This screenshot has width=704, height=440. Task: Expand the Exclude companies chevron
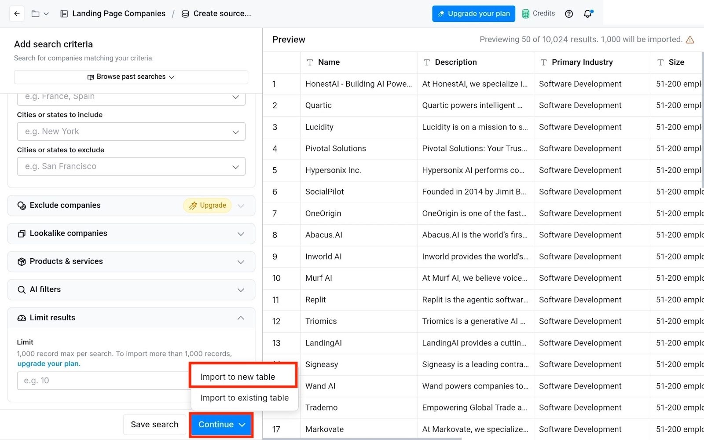click(241, 205)
